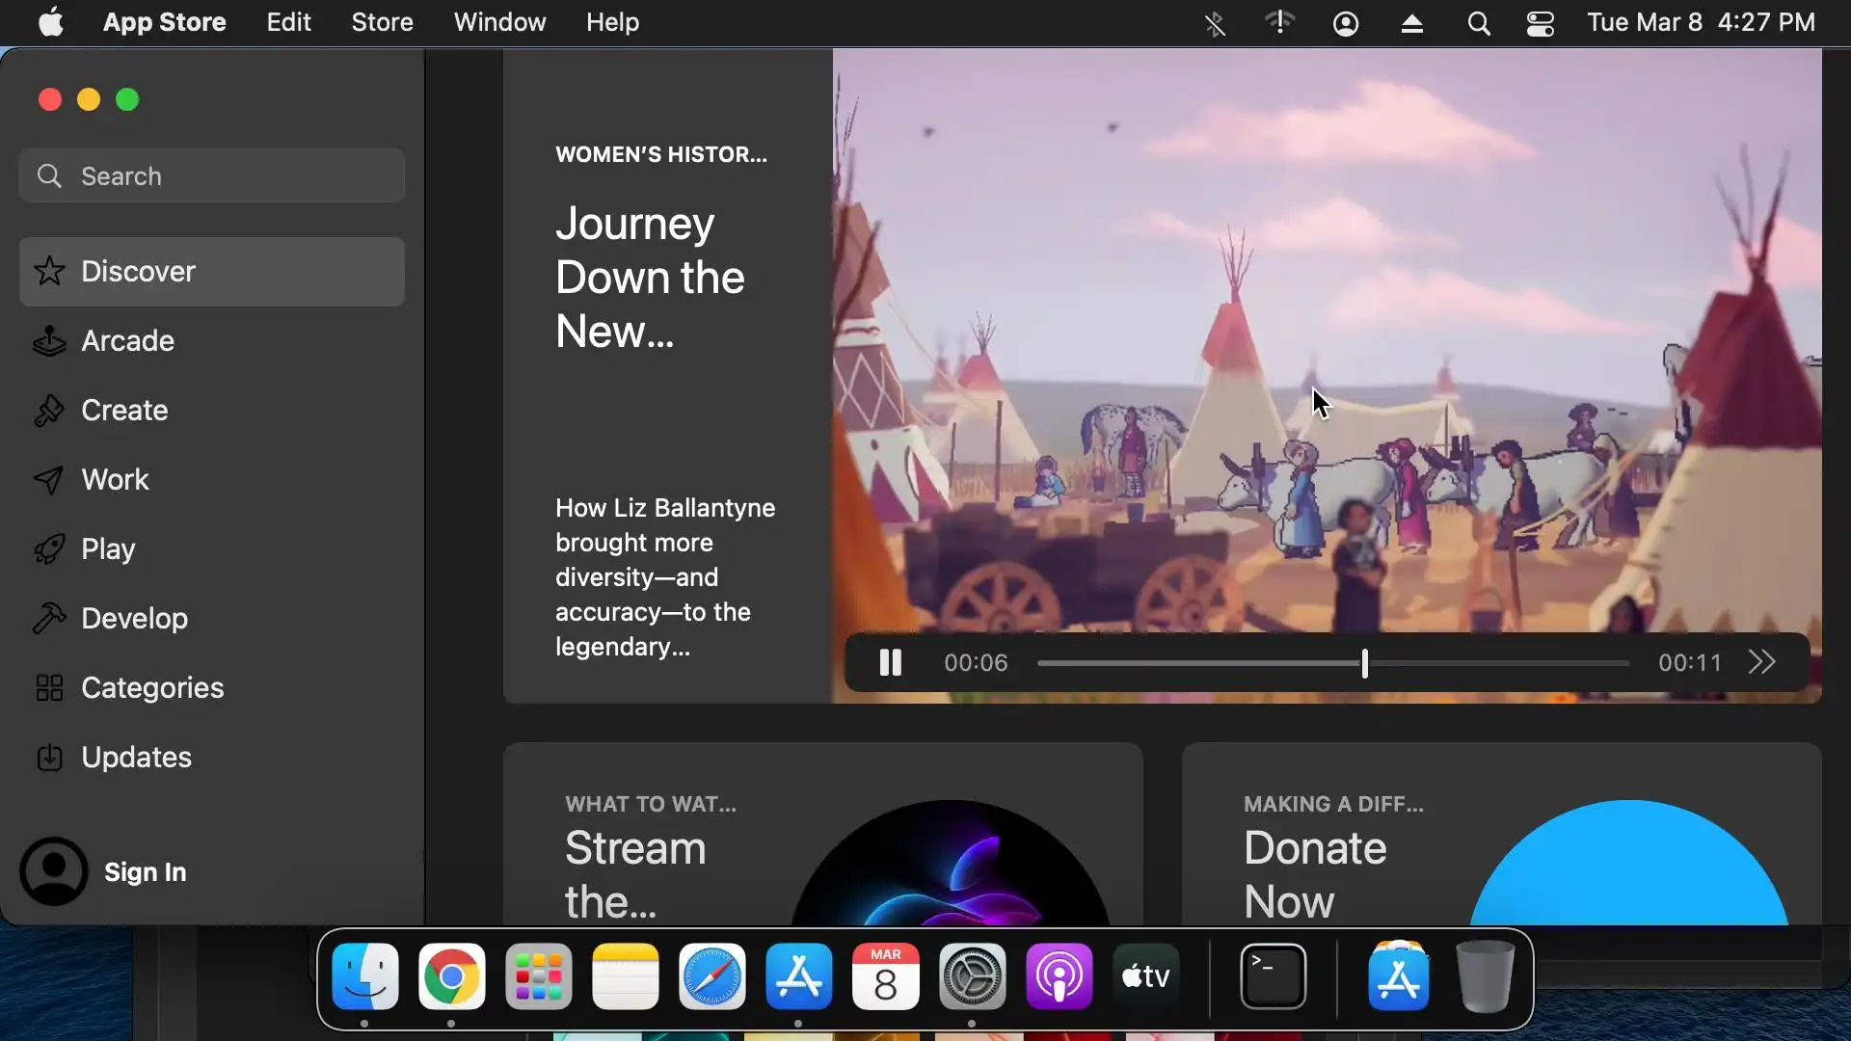The width and height of the screenshot is (1851, 1041).
Task: Open the Window menu
Action: (x=499, y=22)
